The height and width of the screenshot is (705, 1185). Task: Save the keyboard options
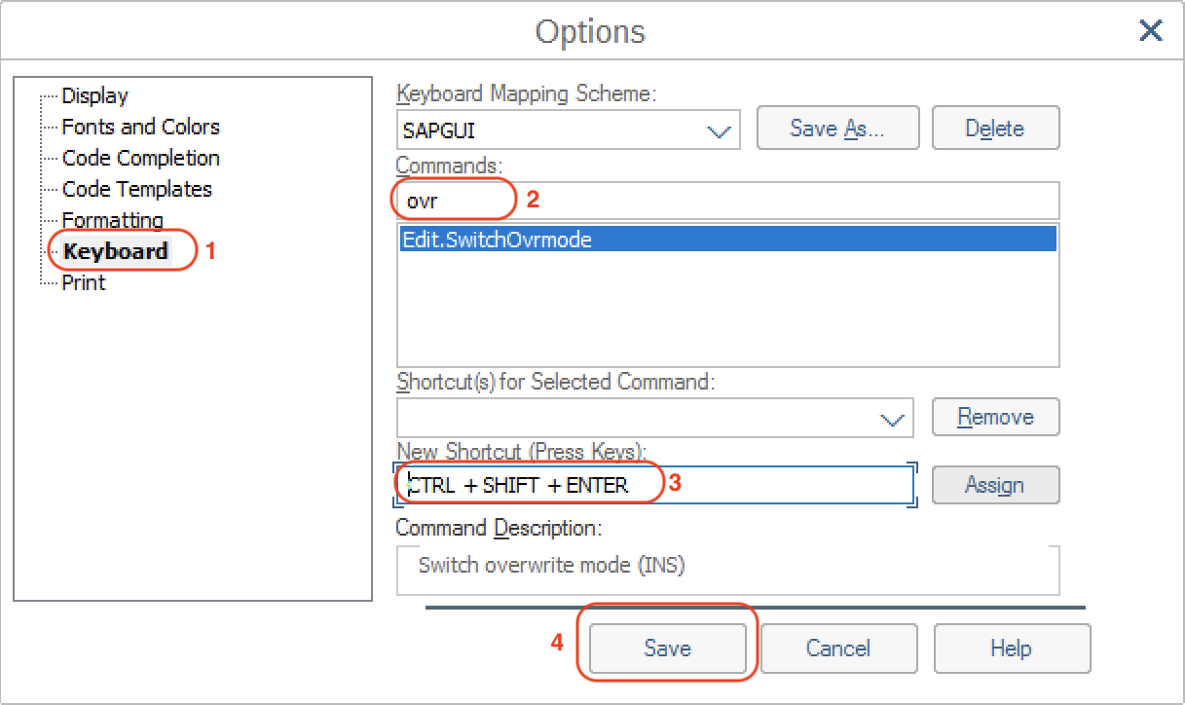click(x=667, y=649)
